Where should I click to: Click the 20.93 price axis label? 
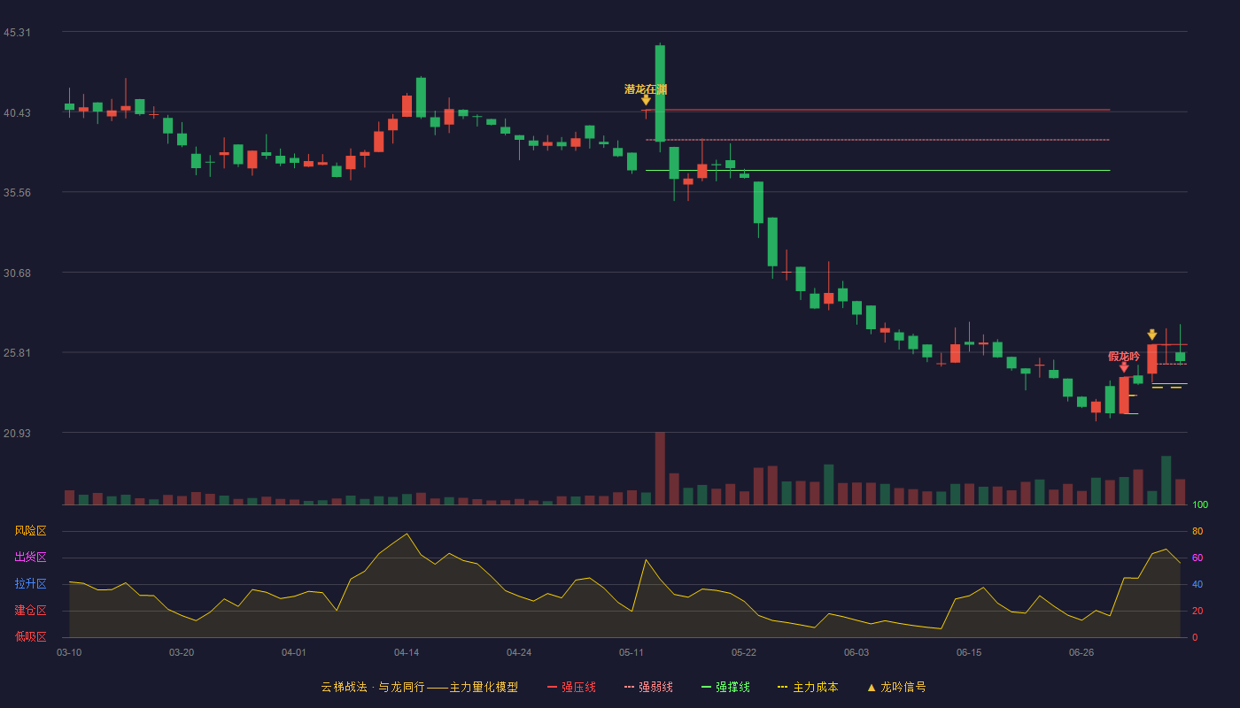point(17,434)
